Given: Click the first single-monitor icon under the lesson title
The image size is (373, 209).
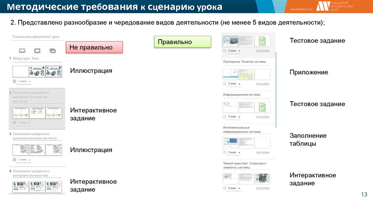Looking at the screenshot, I should [x=22, y=51].
